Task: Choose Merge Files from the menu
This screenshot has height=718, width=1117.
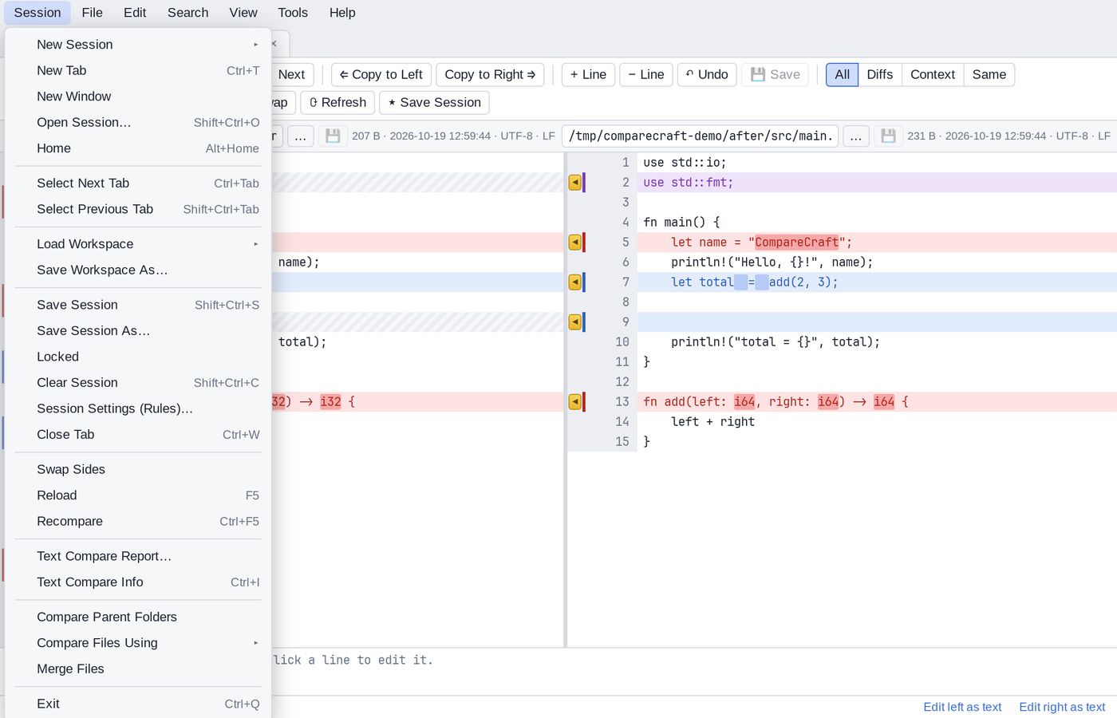Action: tap(138, 669)
